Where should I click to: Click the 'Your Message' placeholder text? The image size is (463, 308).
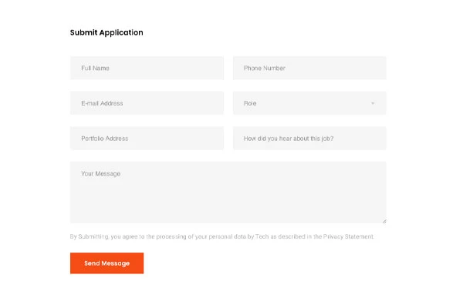pyautogui.click(x=100, y=174)
